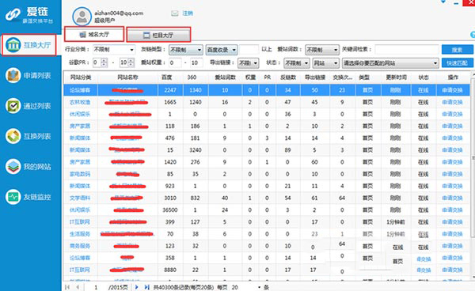Click the Baidu value 8880
Screen dimensions: 475x291
(x=170, y=270)
